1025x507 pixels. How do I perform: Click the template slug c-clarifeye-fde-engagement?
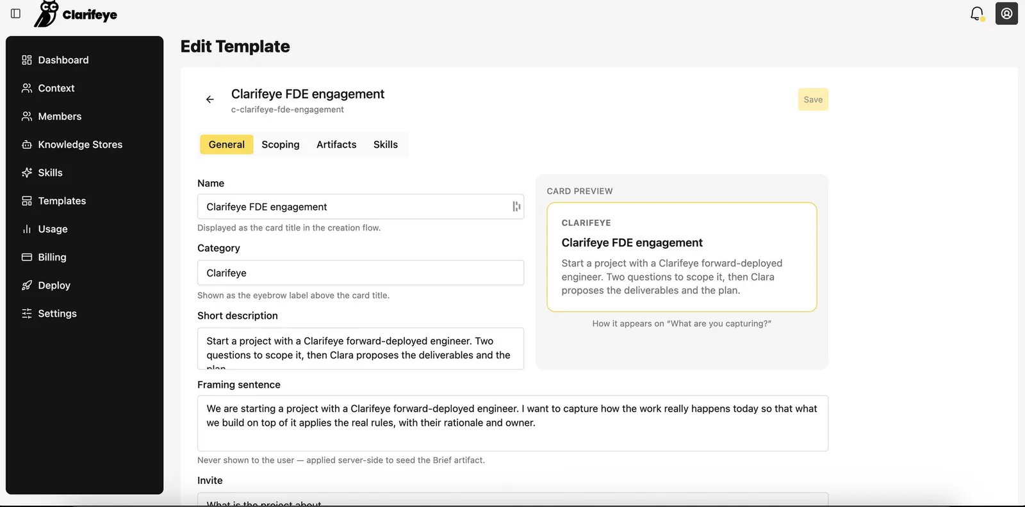tap(288, 109)
